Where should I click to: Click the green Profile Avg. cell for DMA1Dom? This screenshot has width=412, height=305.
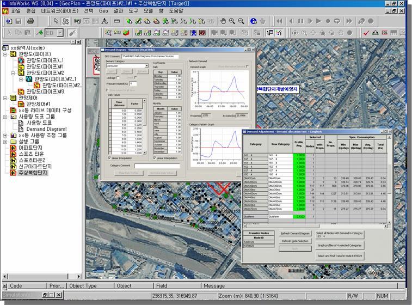coord(299,178)
